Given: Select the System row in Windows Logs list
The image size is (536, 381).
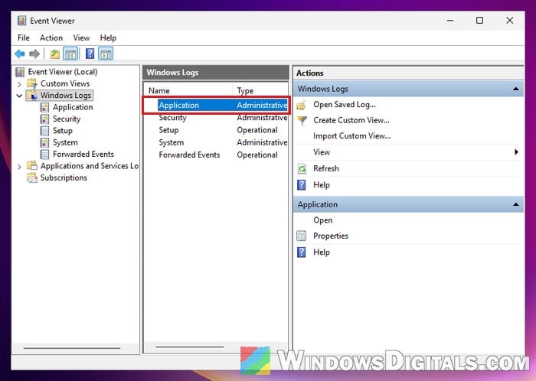Looking at the screenshot, I should click(x=216, y=142).
